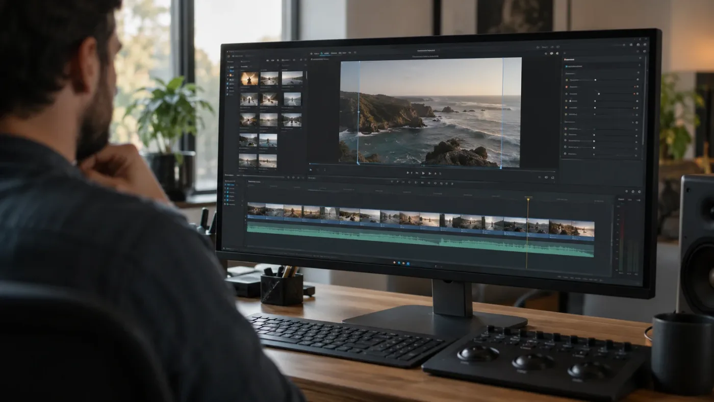This screenshot has height=402, width=714.
Task: Click the play button under the video preview
Action: pos(423,173)
